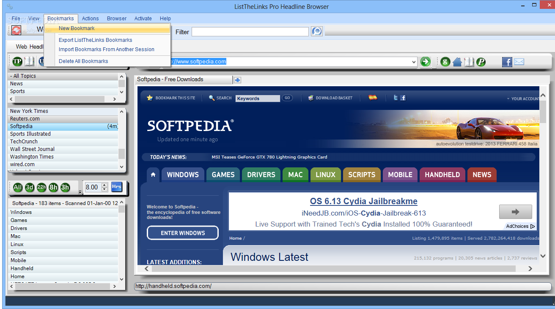Click inside the Filter input field
Image resolution: width=555 pixels, height=309 pixels.
250,32
